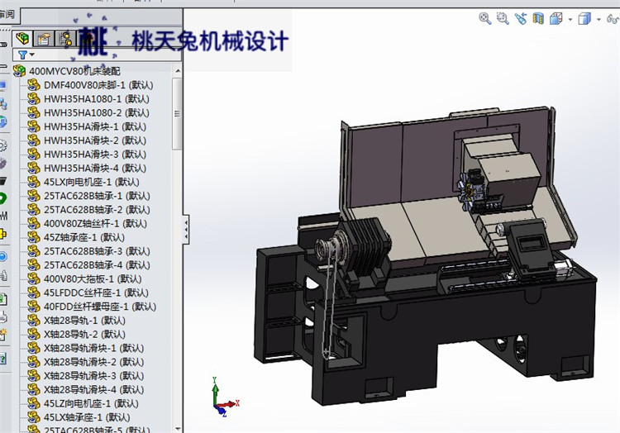Click the Zoom to Area magnifier icon

pyautogui.click(x=503, y=18)
